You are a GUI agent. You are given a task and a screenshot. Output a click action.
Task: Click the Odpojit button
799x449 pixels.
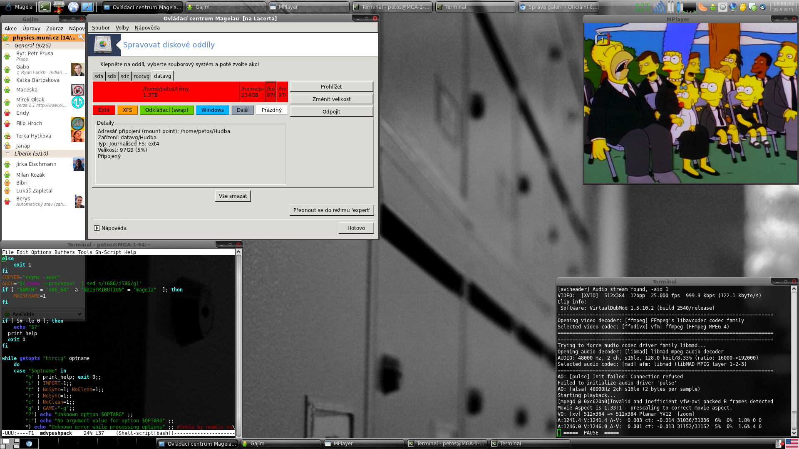pyautogui.click(x=331, y=111)
